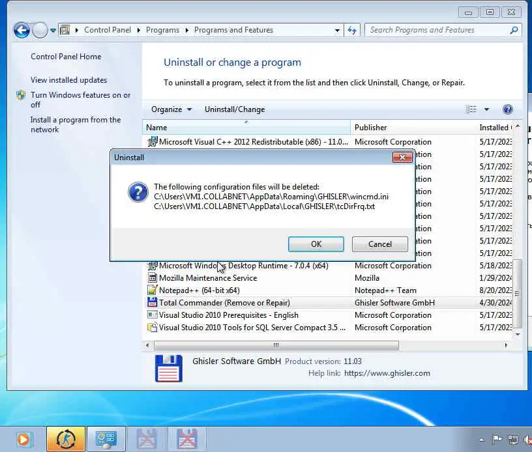This screenshot has width=532, height=452.
Task: Click the vertical scrollbar thumb
Action: coord(517,294)
